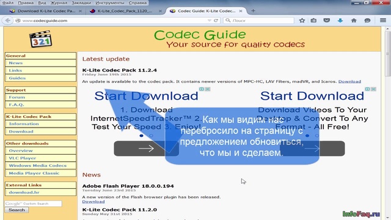Go to the Home page icon
Image resolution: width=391 pixels, height=220 pixels.
point(354,20)
